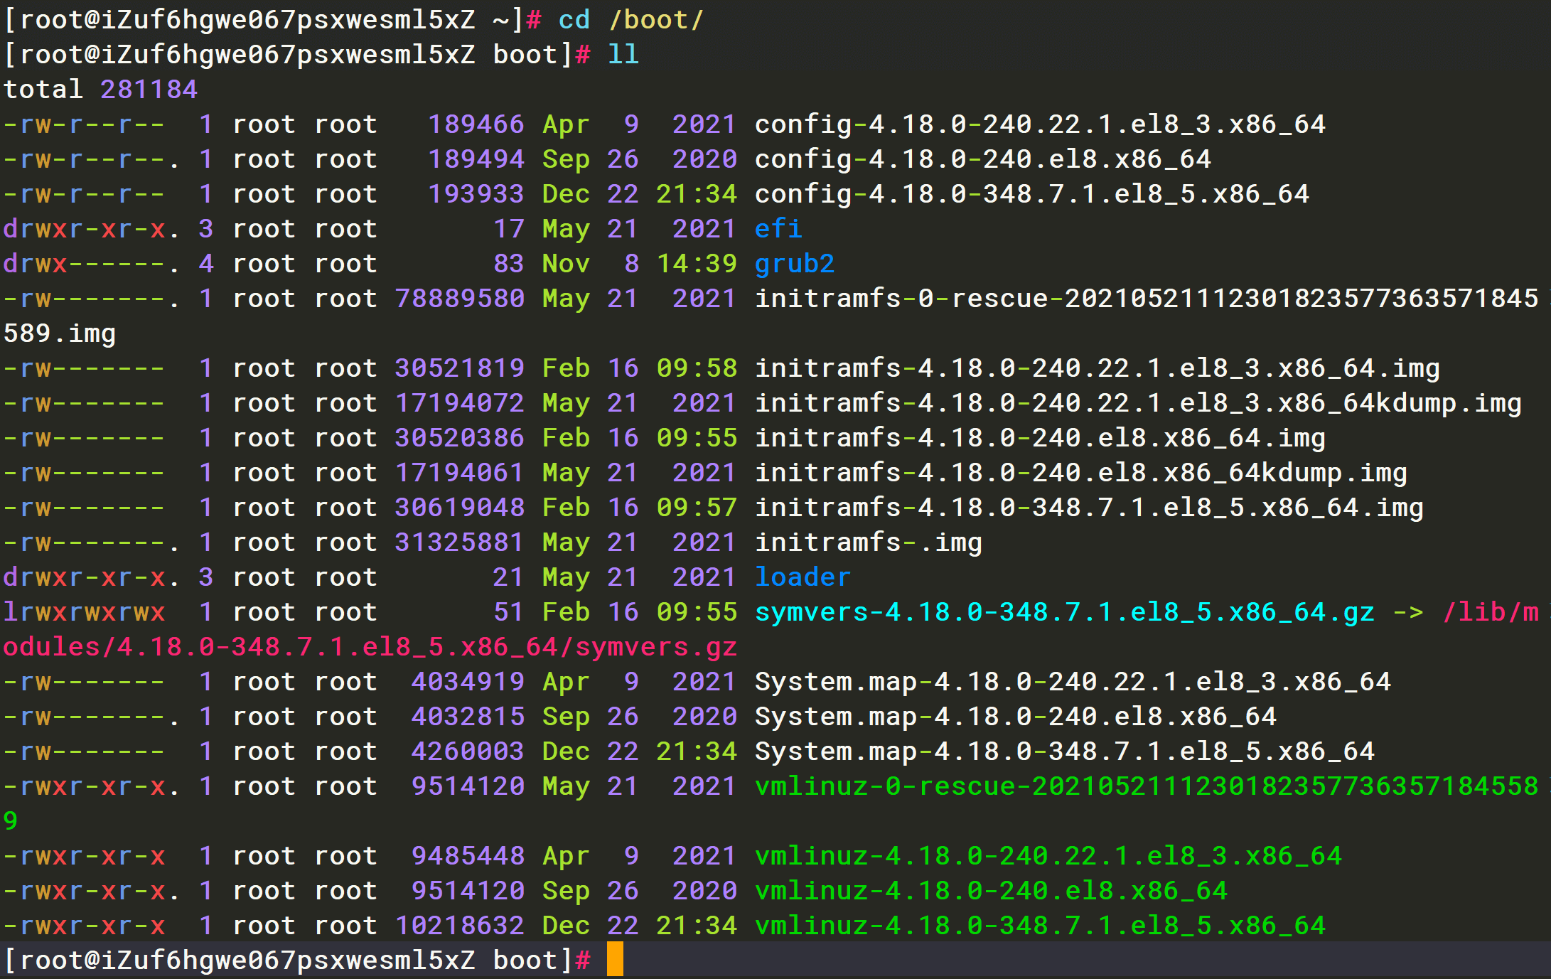The height and width of the screenshot is (979, 1551).
Task: Click the 'cd /boot/' command text
Action: tap(630, 19)
